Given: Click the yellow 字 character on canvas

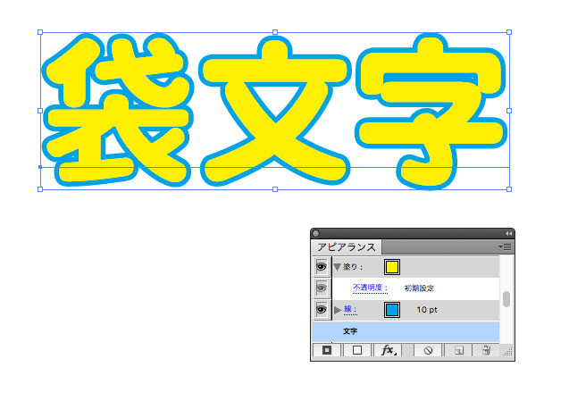Looking at the screenshot, I should pos(431,111).
